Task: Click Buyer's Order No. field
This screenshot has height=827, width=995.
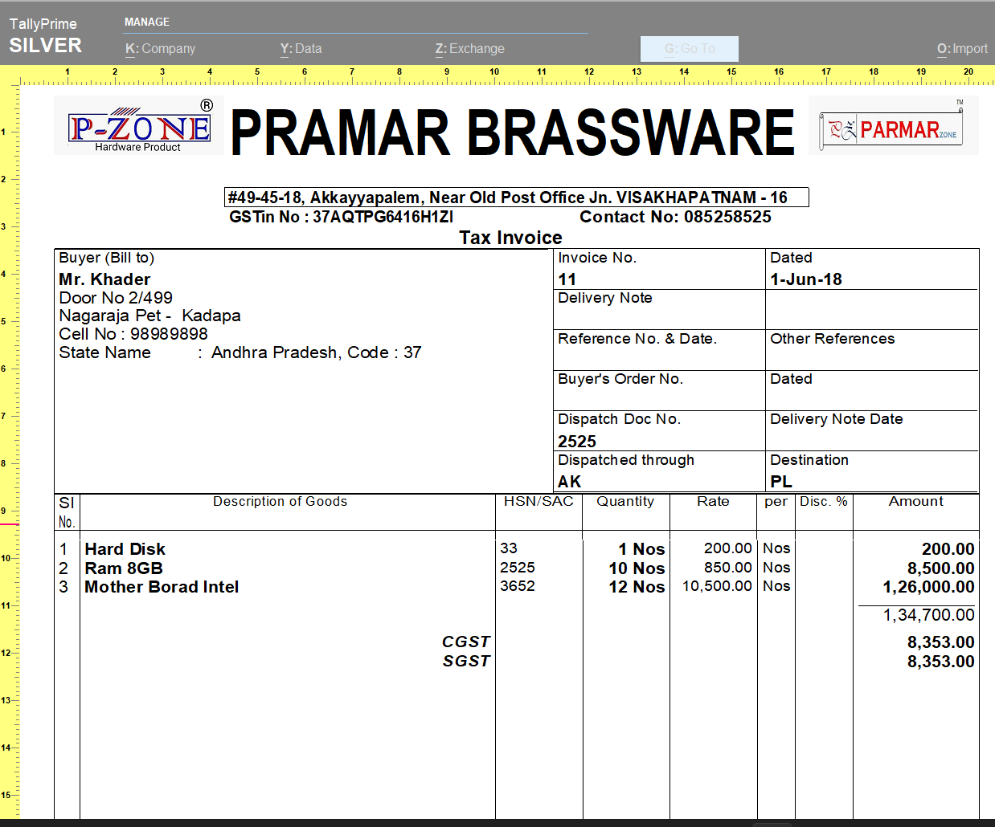Action: click(x=659, y=390)
